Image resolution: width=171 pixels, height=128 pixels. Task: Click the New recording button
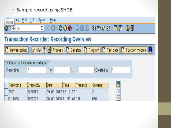17,50
